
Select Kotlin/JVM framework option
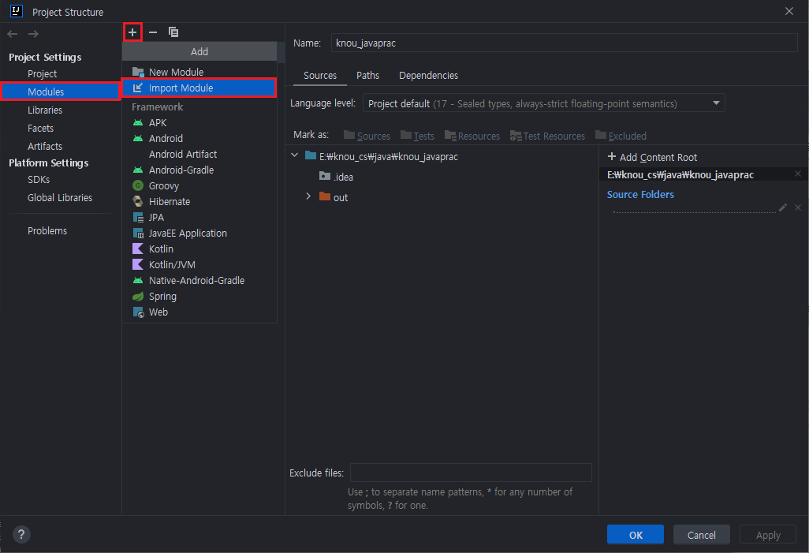point(199,264)
